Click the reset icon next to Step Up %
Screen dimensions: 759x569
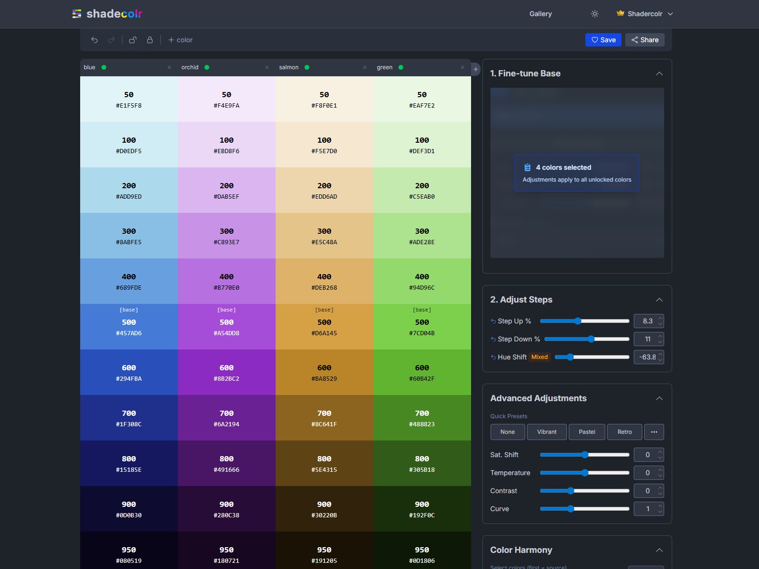click(493, 321)
